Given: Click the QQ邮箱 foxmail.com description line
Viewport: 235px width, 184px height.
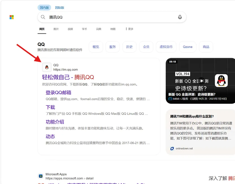Looking at the screenshot, I should click(98, 99).
